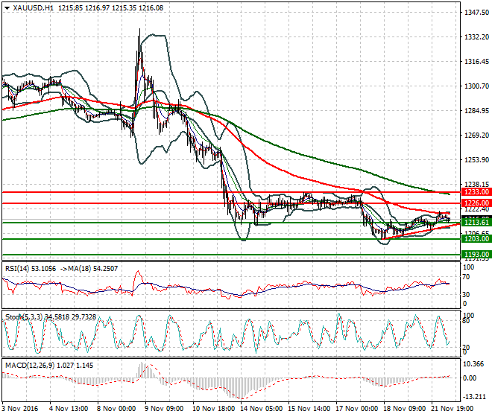Image resolution: width=492 pixels, height=417 pixels.
Task: Click the 1284.95 price axis value
Action: tap(476, 111)
